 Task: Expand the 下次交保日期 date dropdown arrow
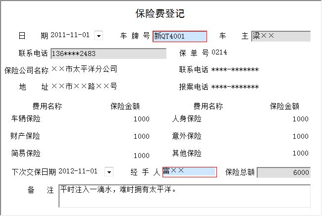(x=109, y=172)
